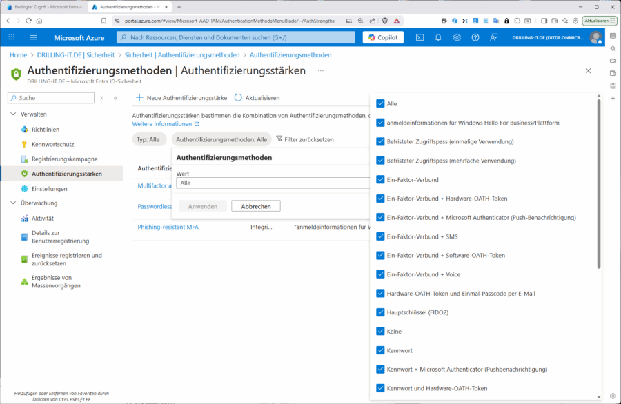Viewport: 621px width, 404px height.
Task: Click the Aktualisieren refresh button
Action: 257,98
